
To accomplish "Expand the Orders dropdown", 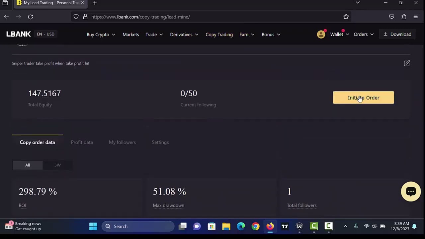I will [x=364, y=34].
